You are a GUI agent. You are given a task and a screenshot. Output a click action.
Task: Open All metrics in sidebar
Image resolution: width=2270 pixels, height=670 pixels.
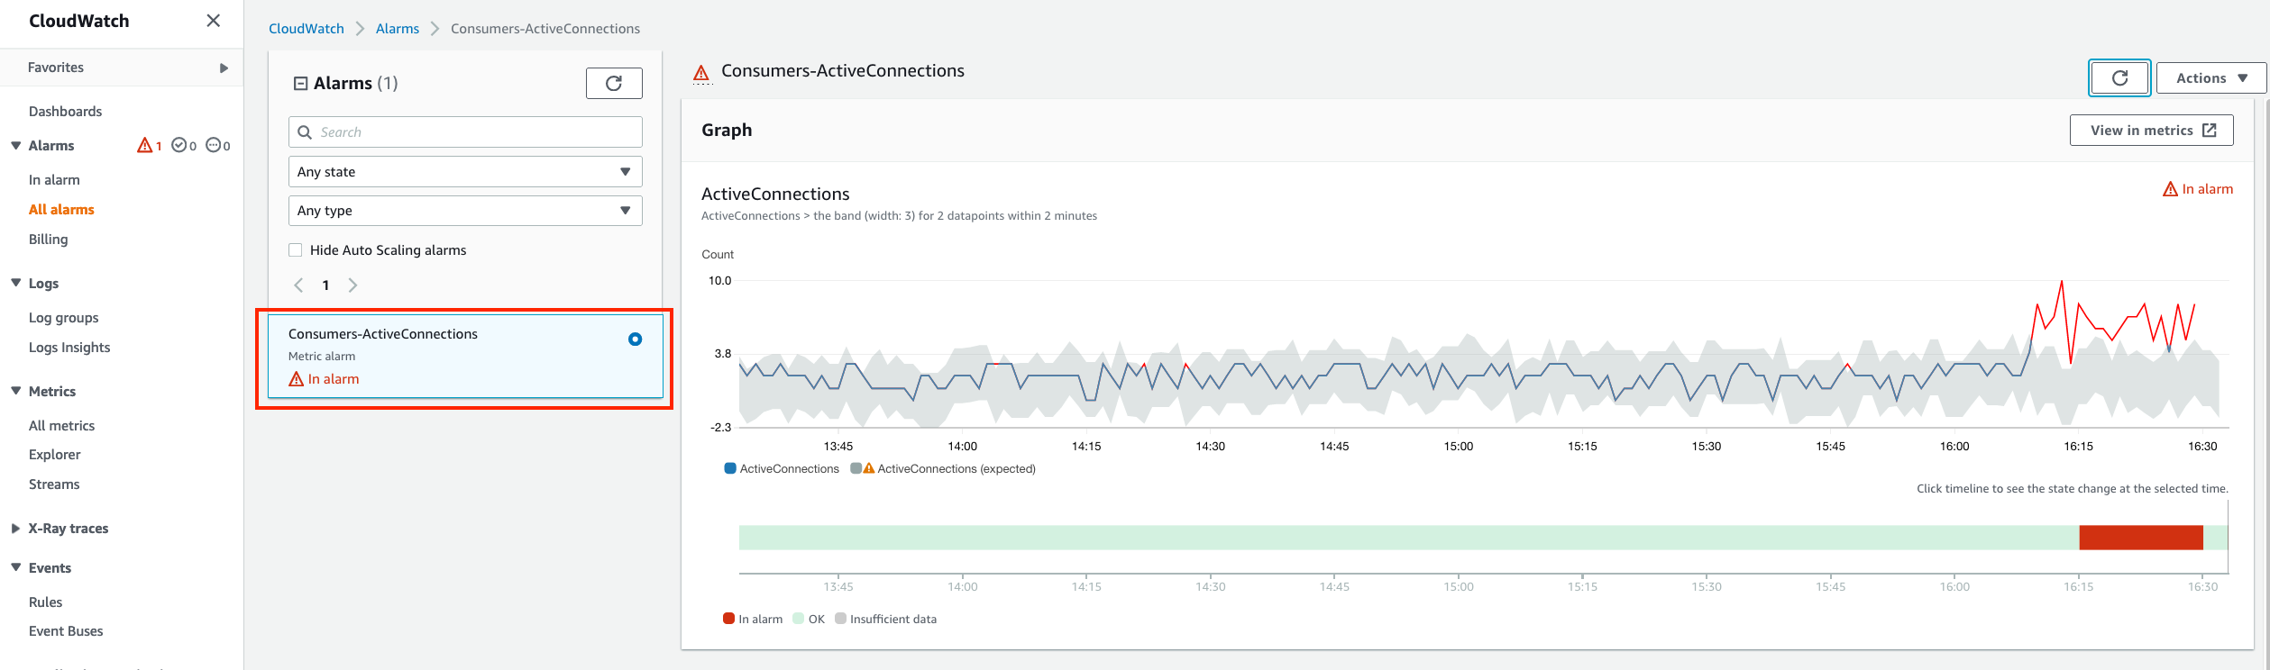tap(61, 426)
